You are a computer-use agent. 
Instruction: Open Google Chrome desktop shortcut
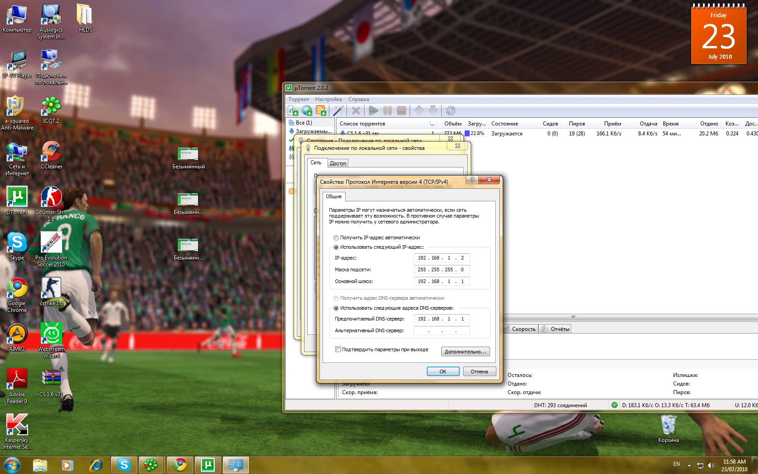tap(17, 295)
